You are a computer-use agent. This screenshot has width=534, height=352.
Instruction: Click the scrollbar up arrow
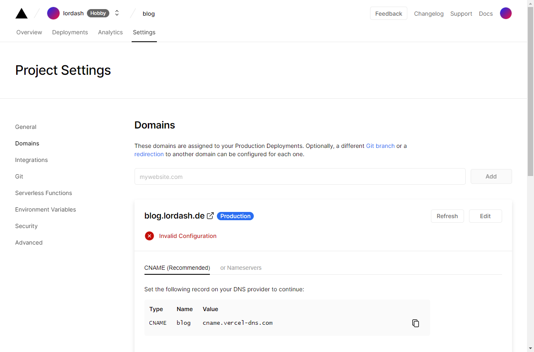(531, 3)
